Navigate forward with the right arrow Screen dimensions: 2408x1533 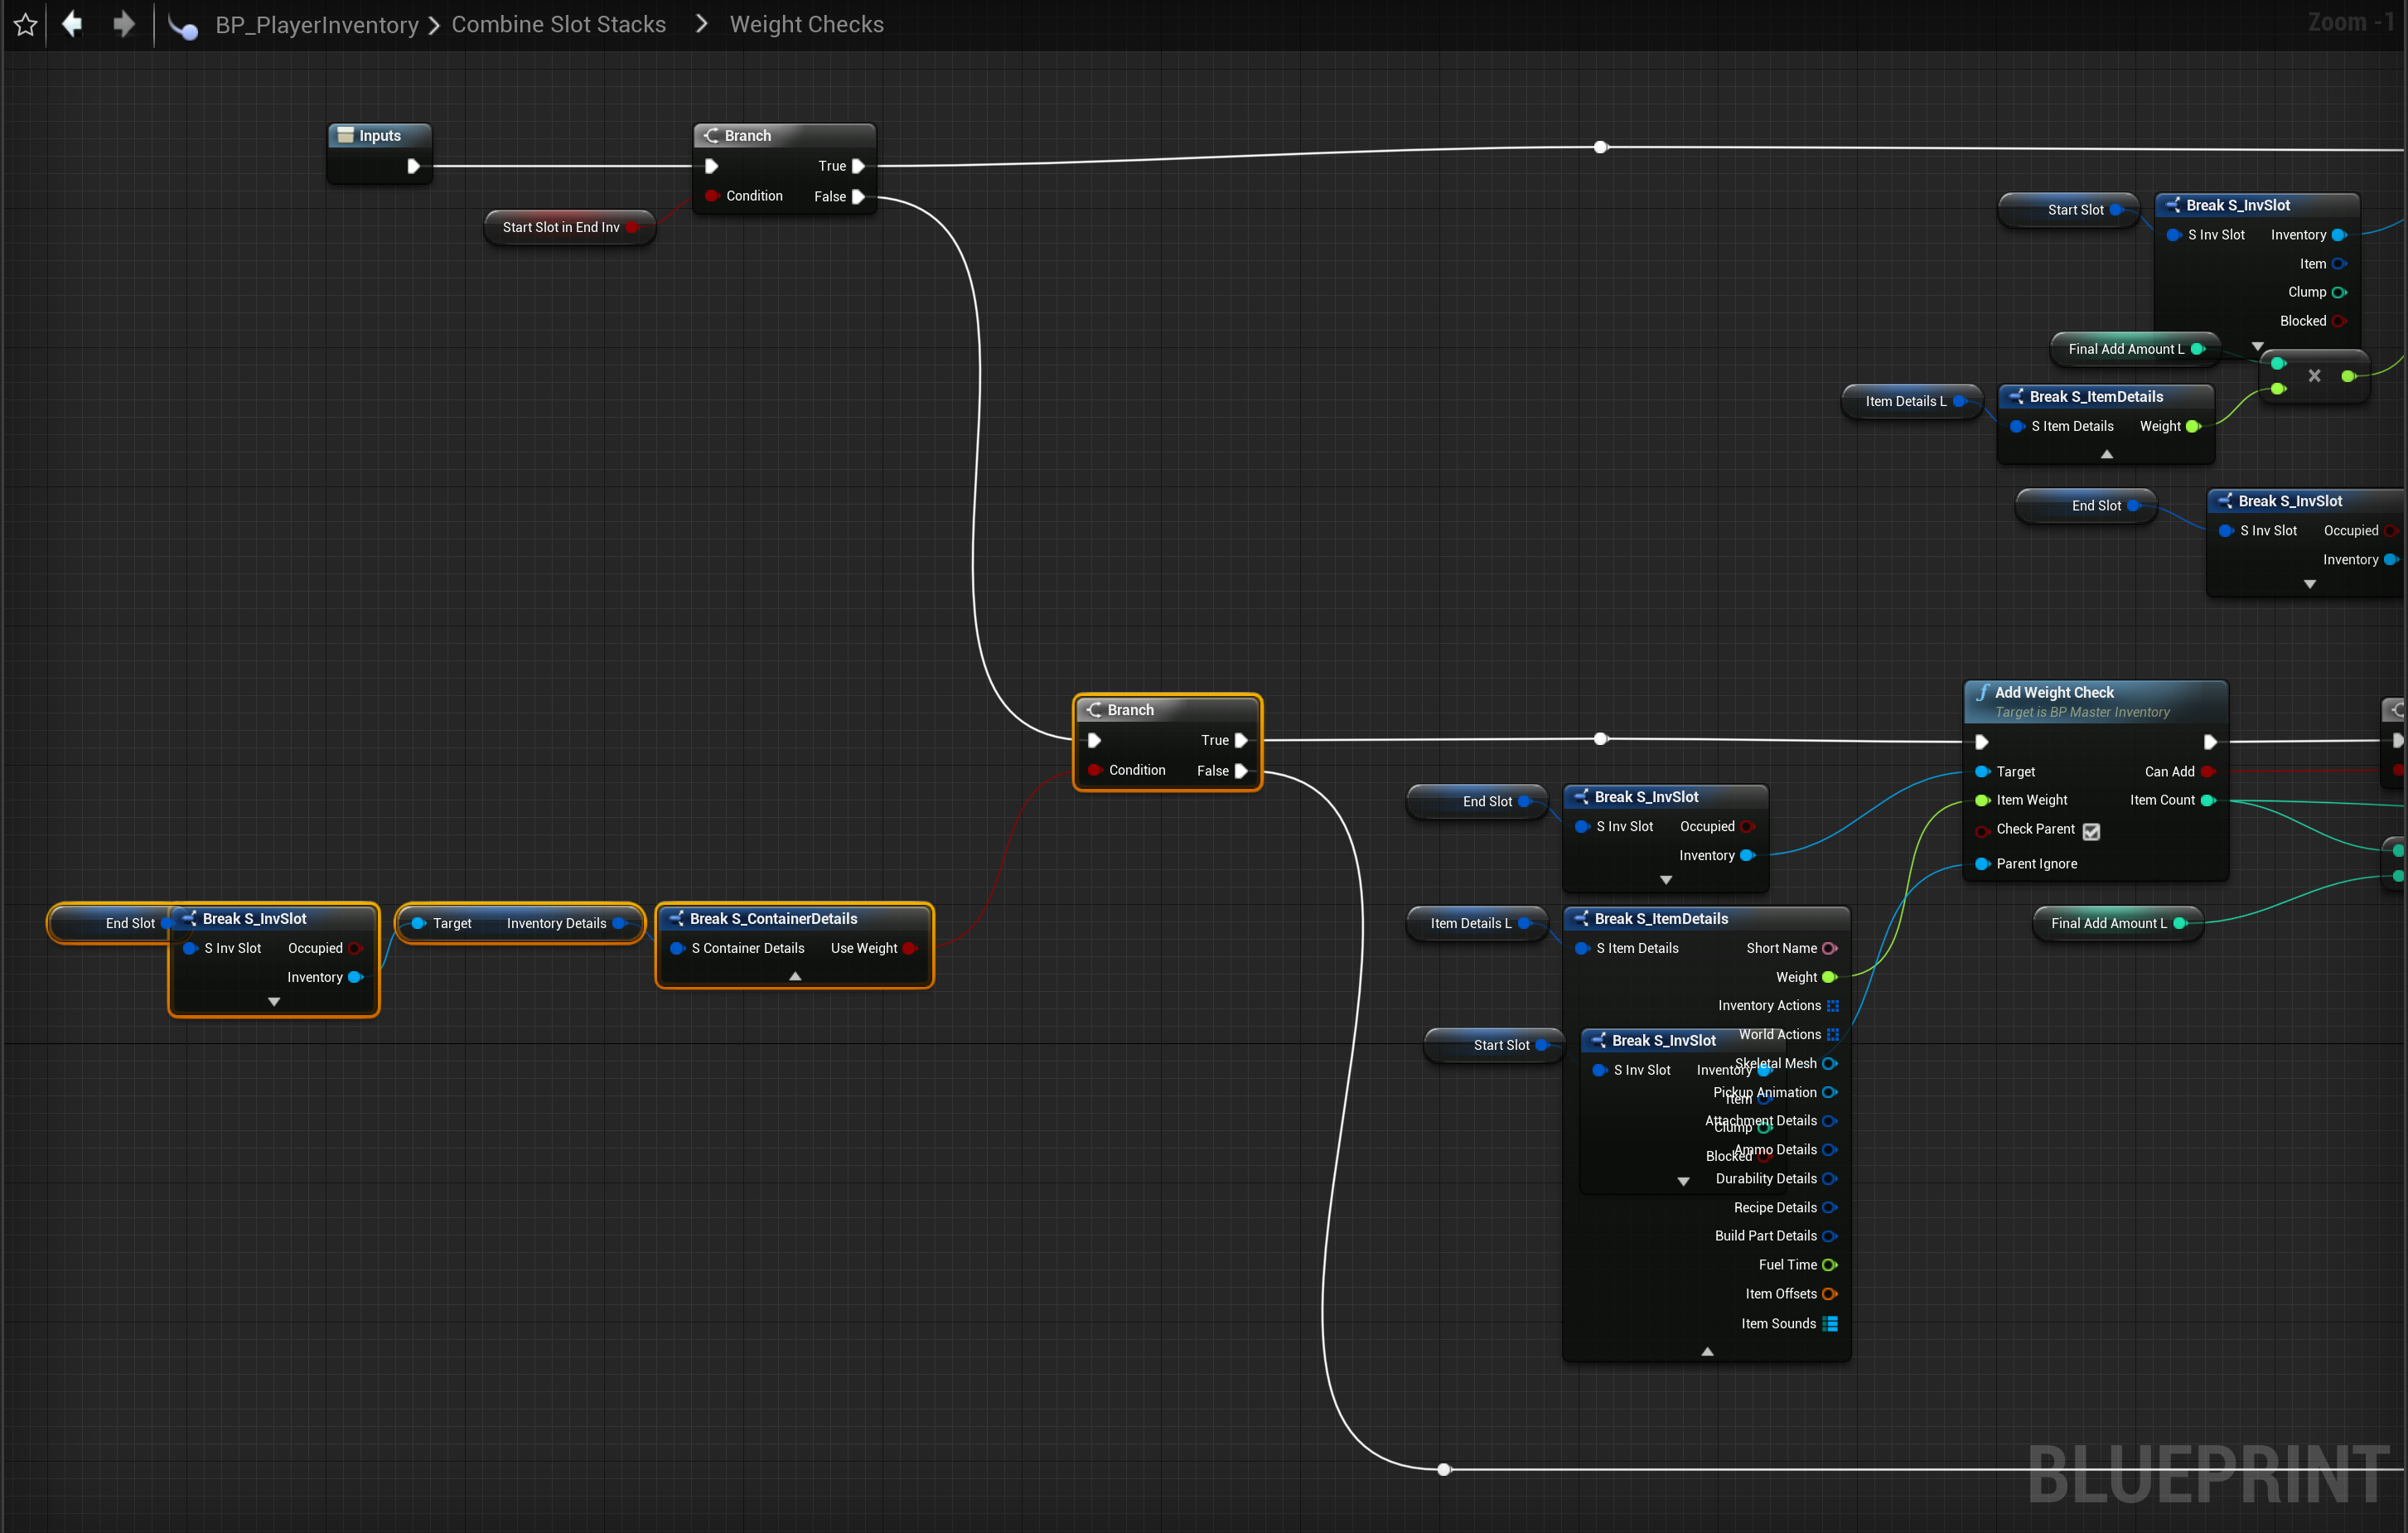pyautogui.click(x=124, y=23)
